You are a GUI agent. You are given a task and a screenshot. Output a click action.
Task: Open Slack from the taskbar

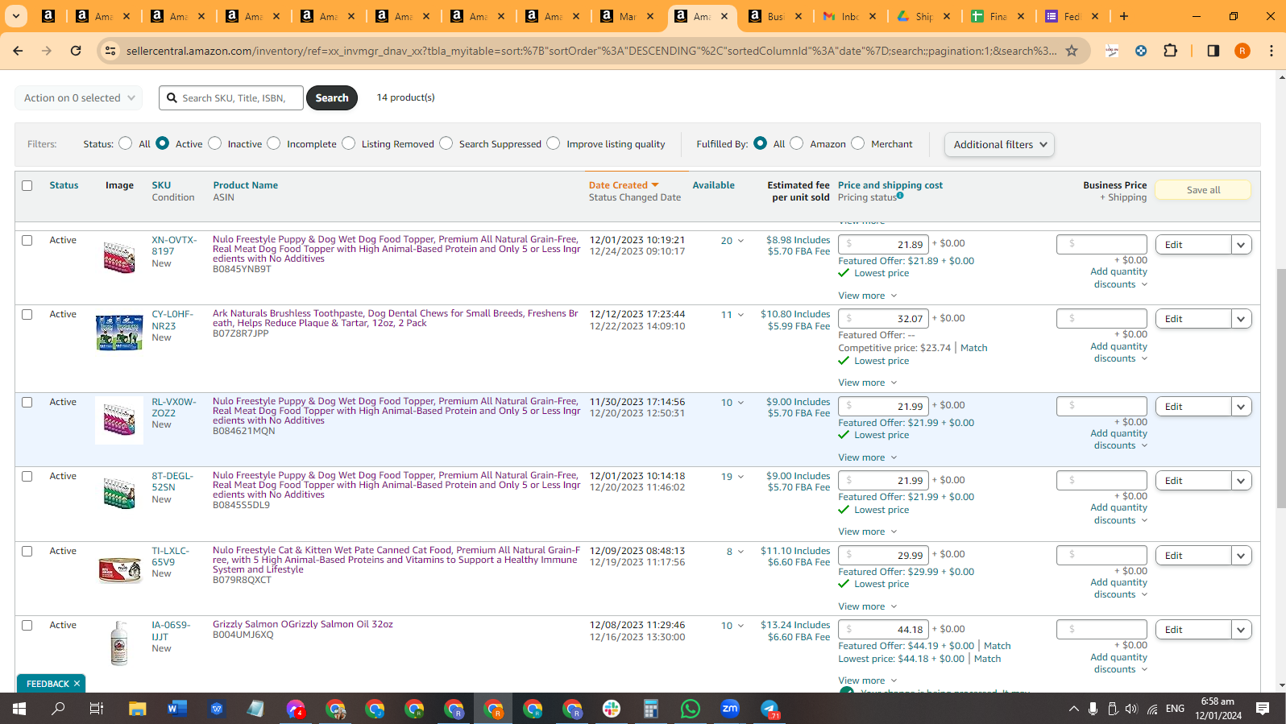coord(612,709)
